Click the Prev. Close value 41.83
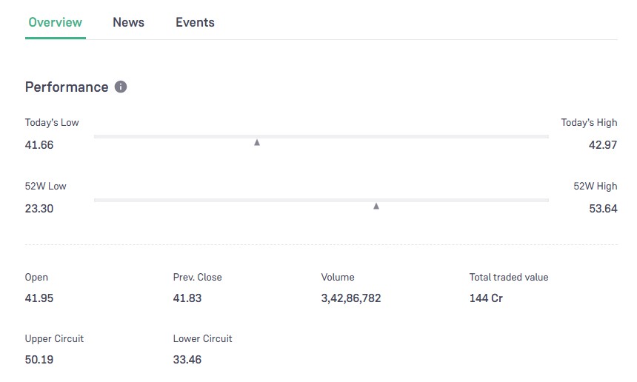Viewport: 637px width, 382px height. (x=187, y=298)
